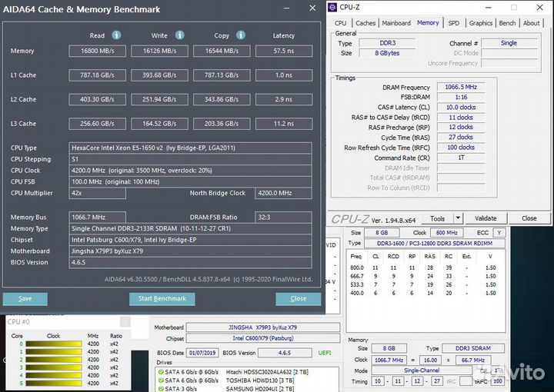This screenshot has height=392, width=554.
Task: Click the Memory Copy value 16544 MB/s
Action: click(222, 51)
